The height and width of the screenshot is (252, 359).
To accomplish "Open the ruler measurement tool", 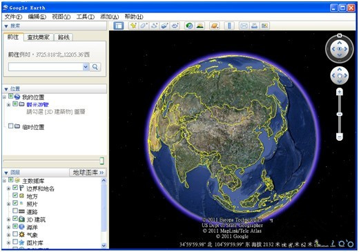I will (x=229, y=26).
